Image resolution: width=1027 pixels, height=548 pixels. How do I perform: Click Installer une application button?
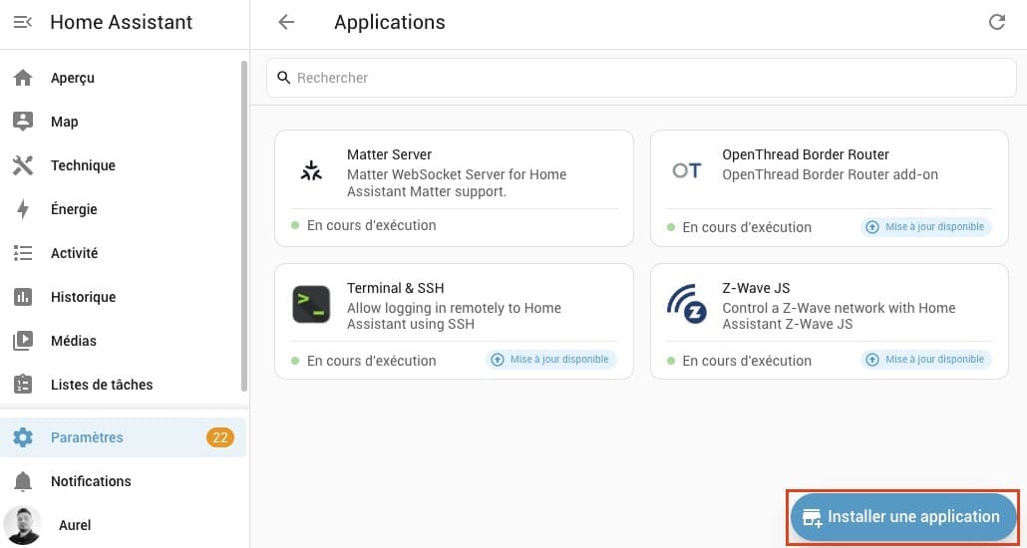903,516
